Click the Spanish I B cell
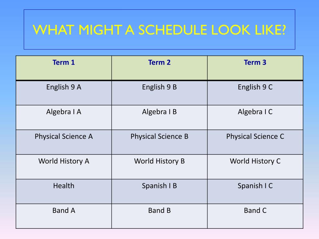 [159, 191]
